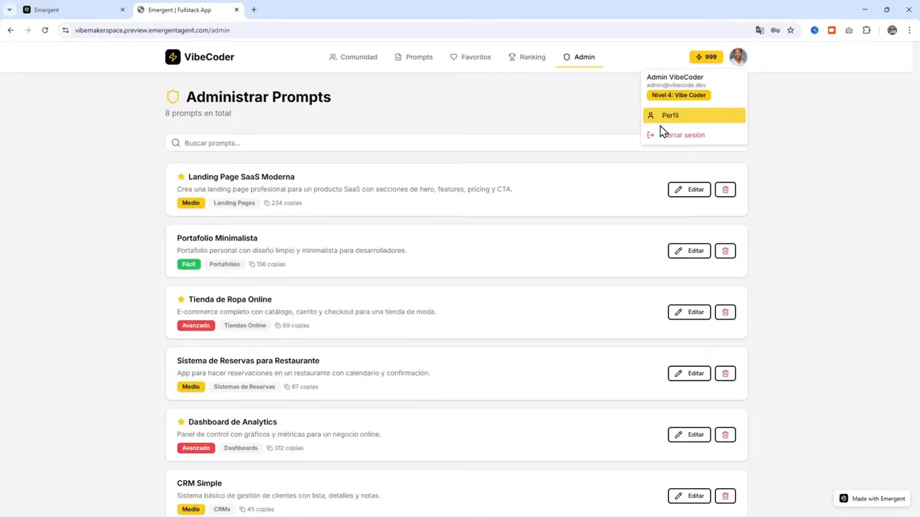920x517 pixels.
Task: Click the Made with Emergent badge
Action: point(873,498)
